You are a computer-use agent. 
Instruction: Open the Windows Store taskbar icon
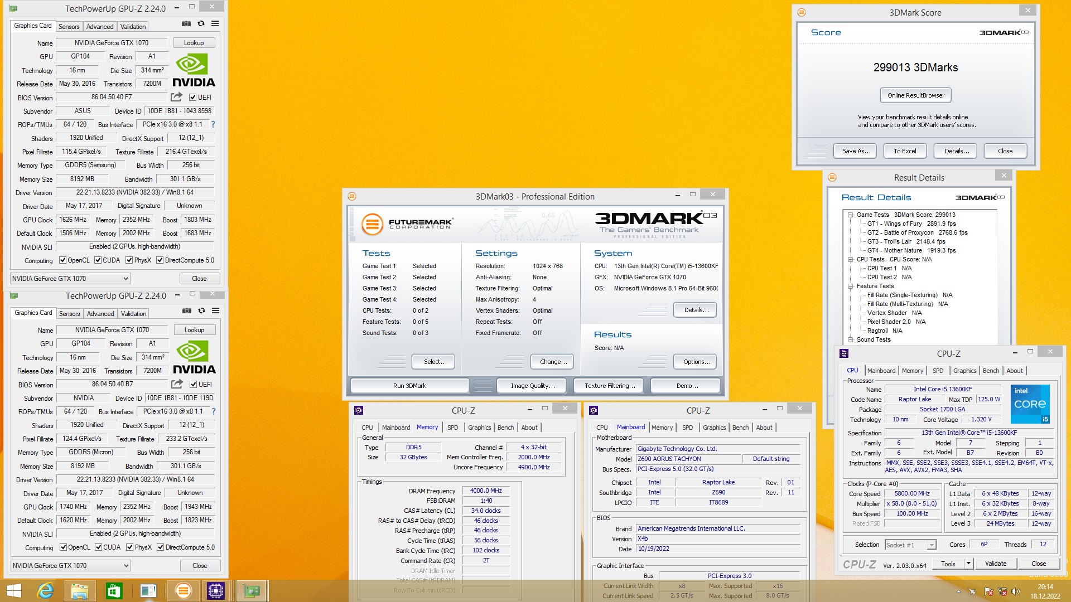[114, 591]
